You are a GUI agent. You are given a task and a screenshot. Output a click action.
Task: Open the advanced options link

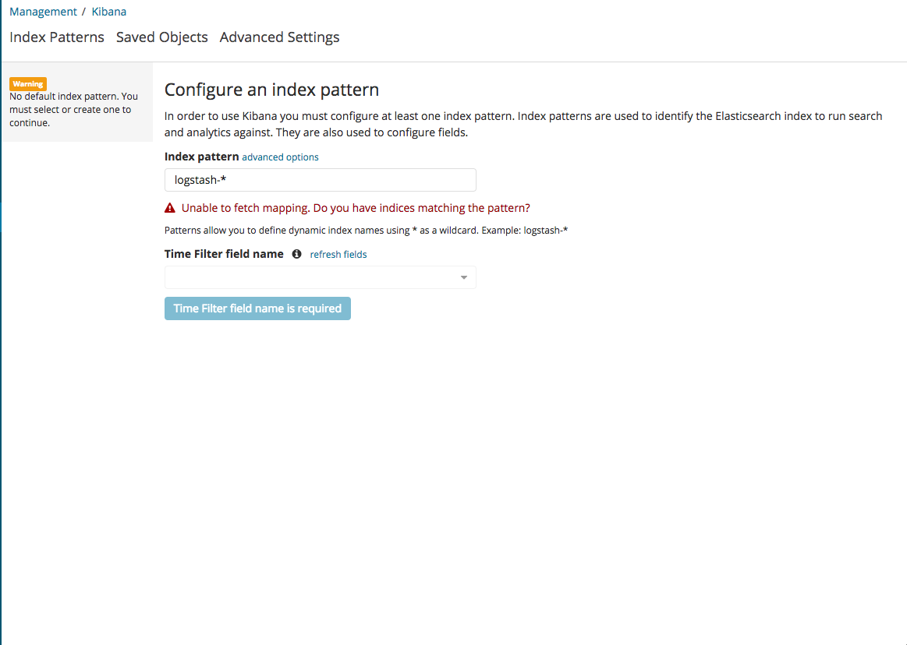pos(280,157)
